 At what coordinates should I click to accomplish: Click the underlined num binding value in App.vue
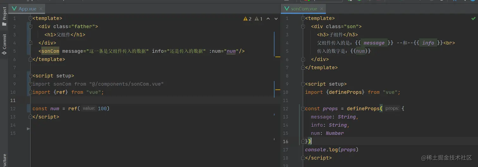point(231,51)
